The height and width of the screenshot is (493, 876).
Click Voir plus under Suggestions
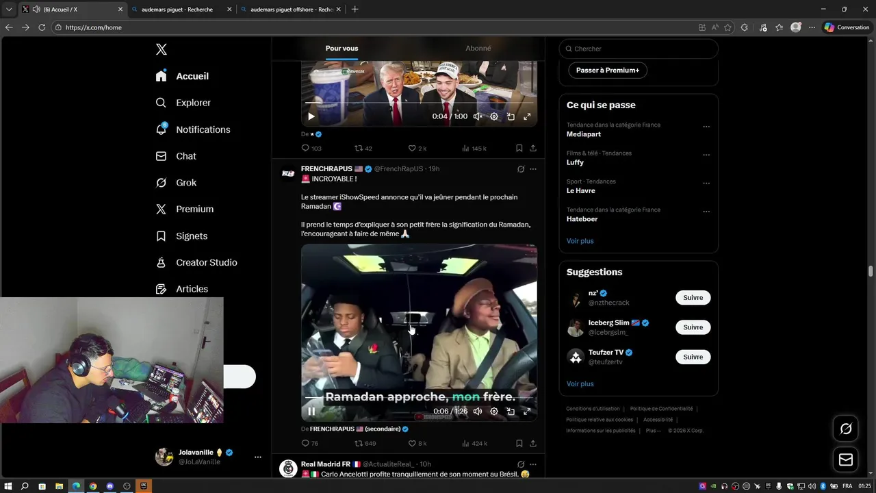pyautogui.click(x=580, y=384)
